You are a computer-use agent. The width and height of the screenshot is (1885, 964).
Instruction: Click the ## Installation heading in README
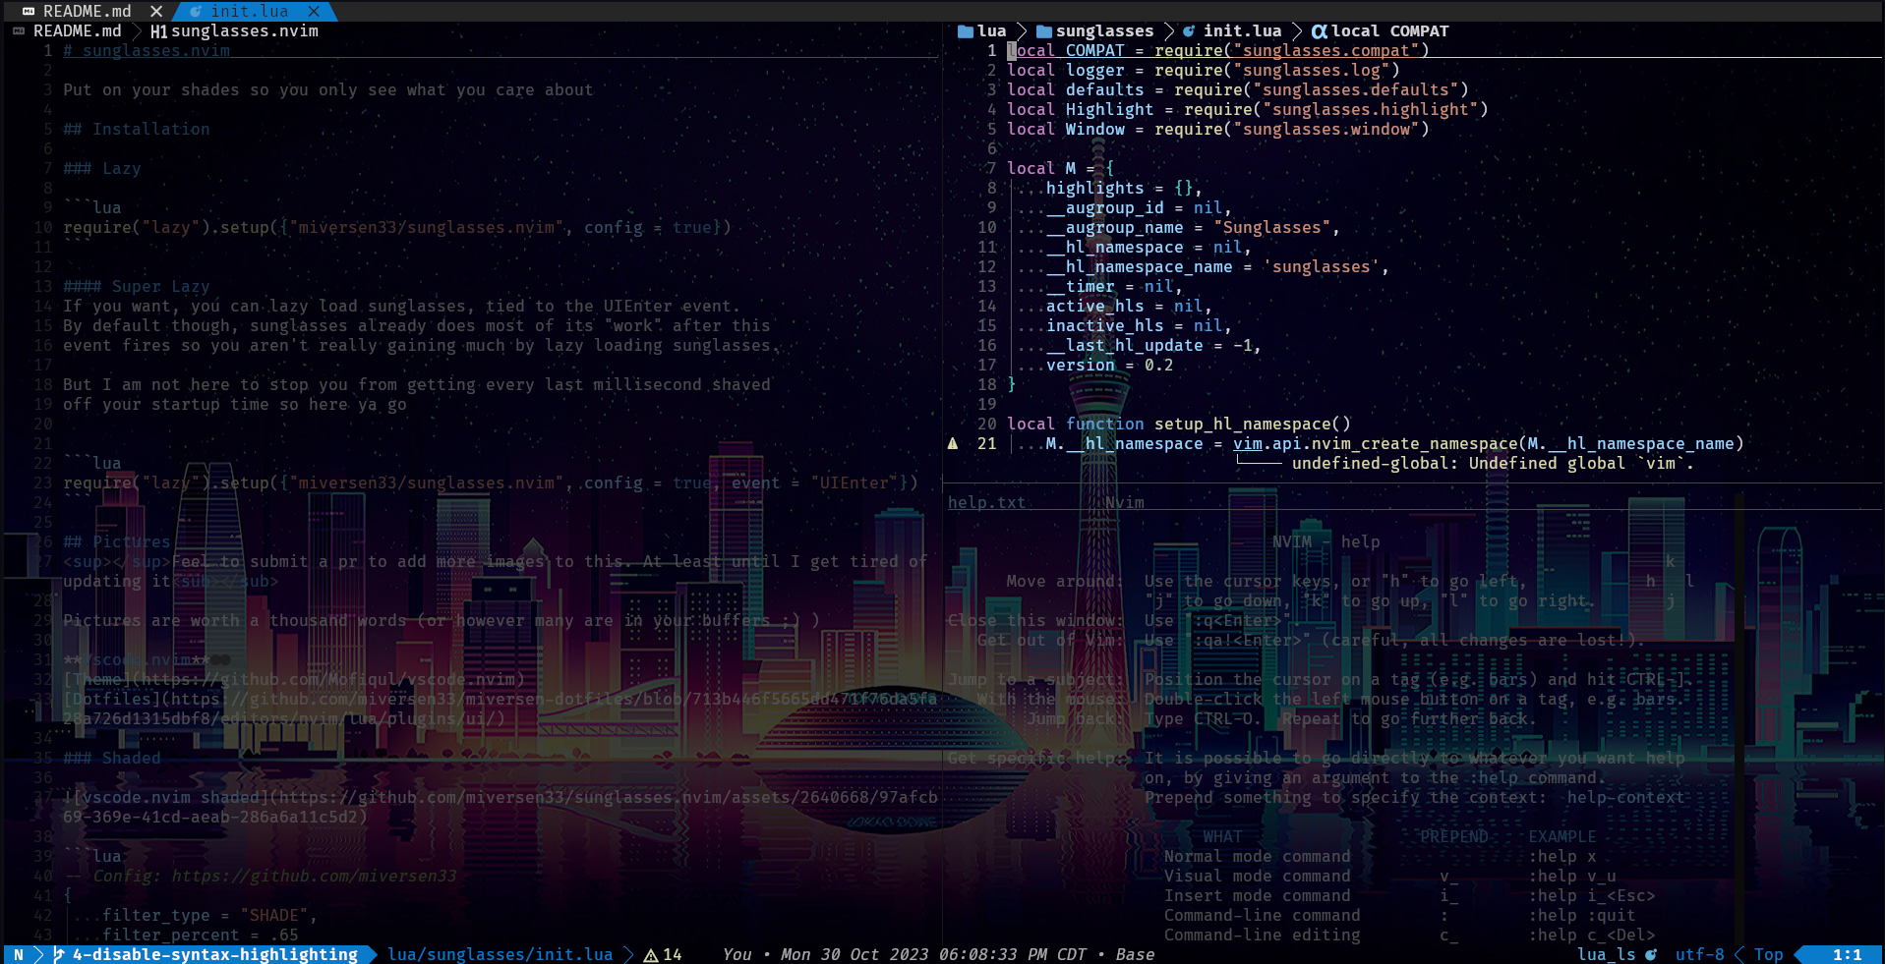[136, 129]
